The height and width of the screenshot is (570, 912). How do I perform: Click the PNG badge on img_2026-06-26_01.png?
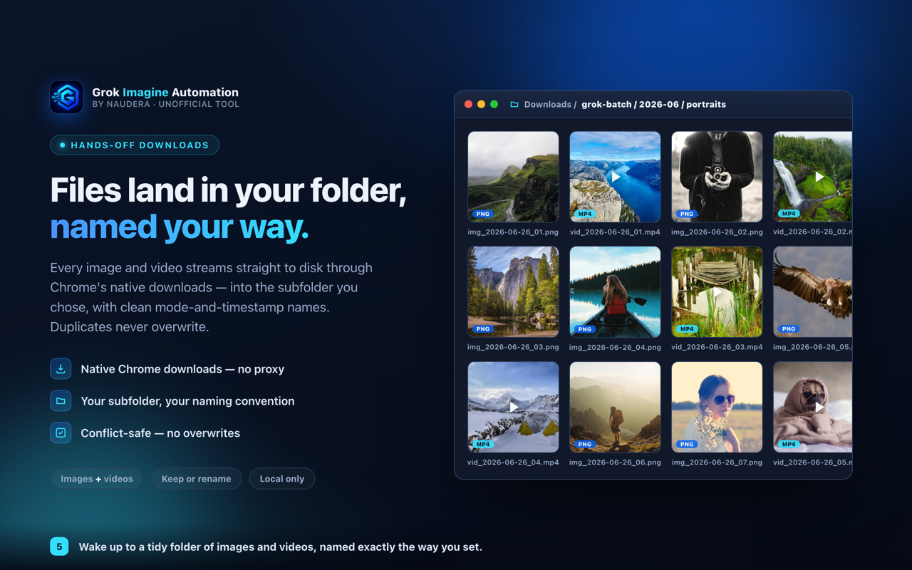[483, 214]
